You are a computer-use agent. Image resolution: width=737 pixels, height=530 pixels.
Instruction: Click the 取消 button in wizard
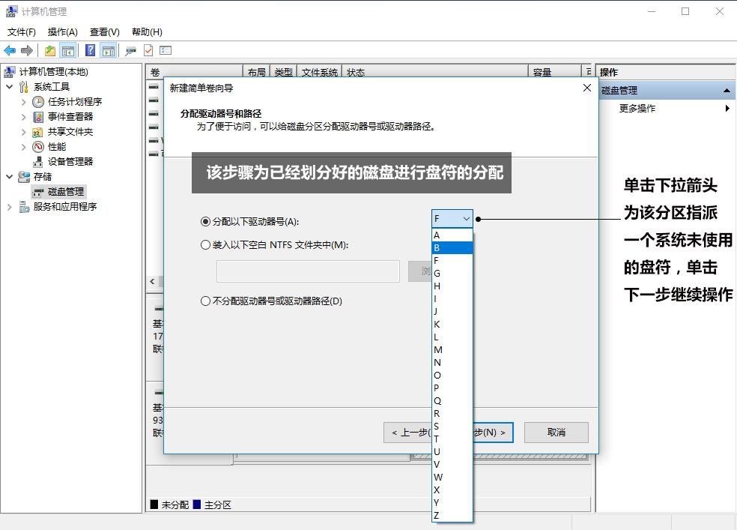556,433
